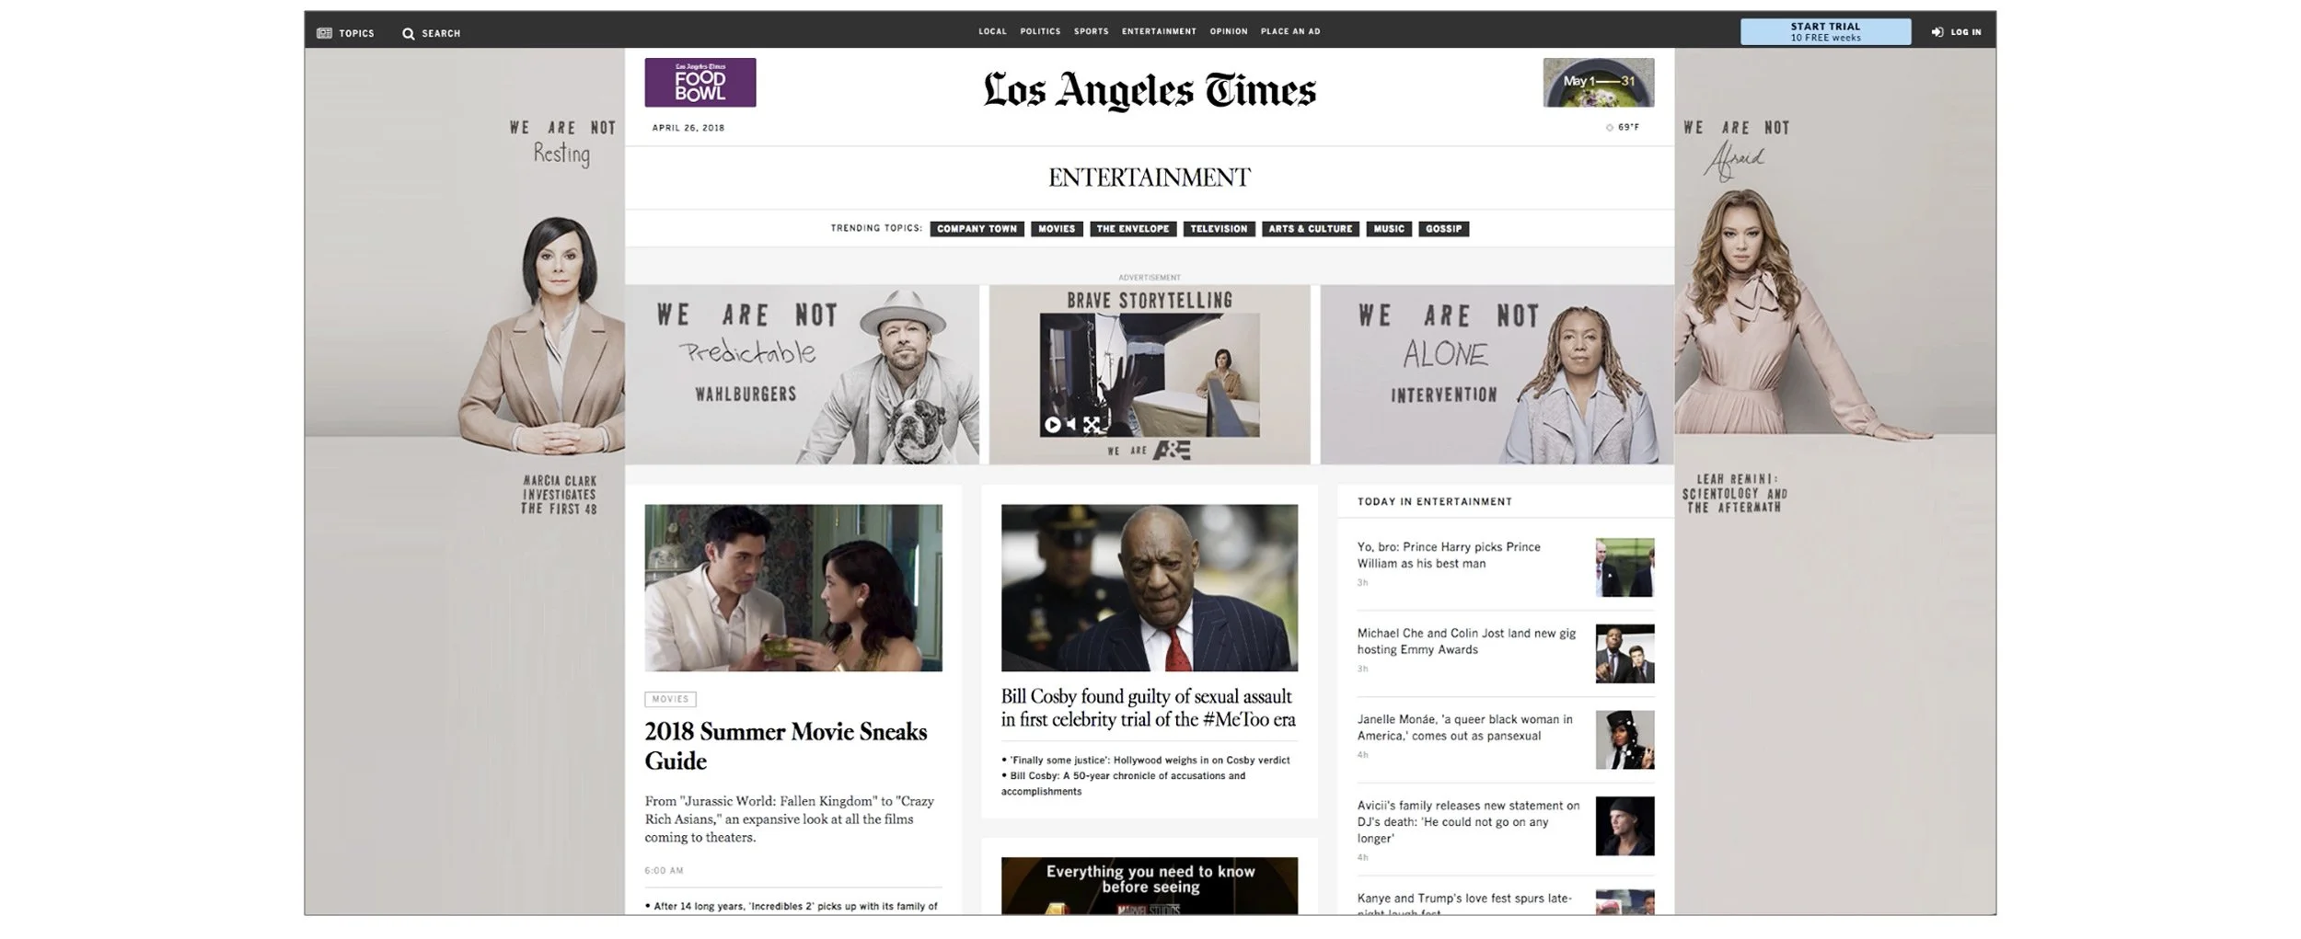Open Bill Cosby 50-year chronicle link

click(x=1124, y=784)
